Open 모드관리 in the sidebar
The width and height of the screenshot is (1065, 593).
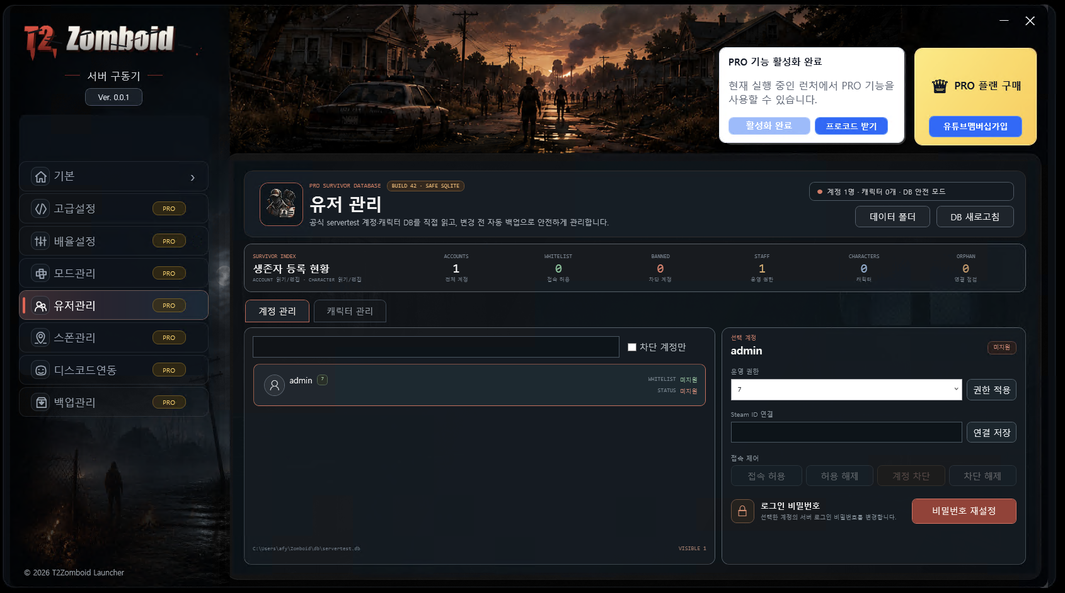[113, 273]
